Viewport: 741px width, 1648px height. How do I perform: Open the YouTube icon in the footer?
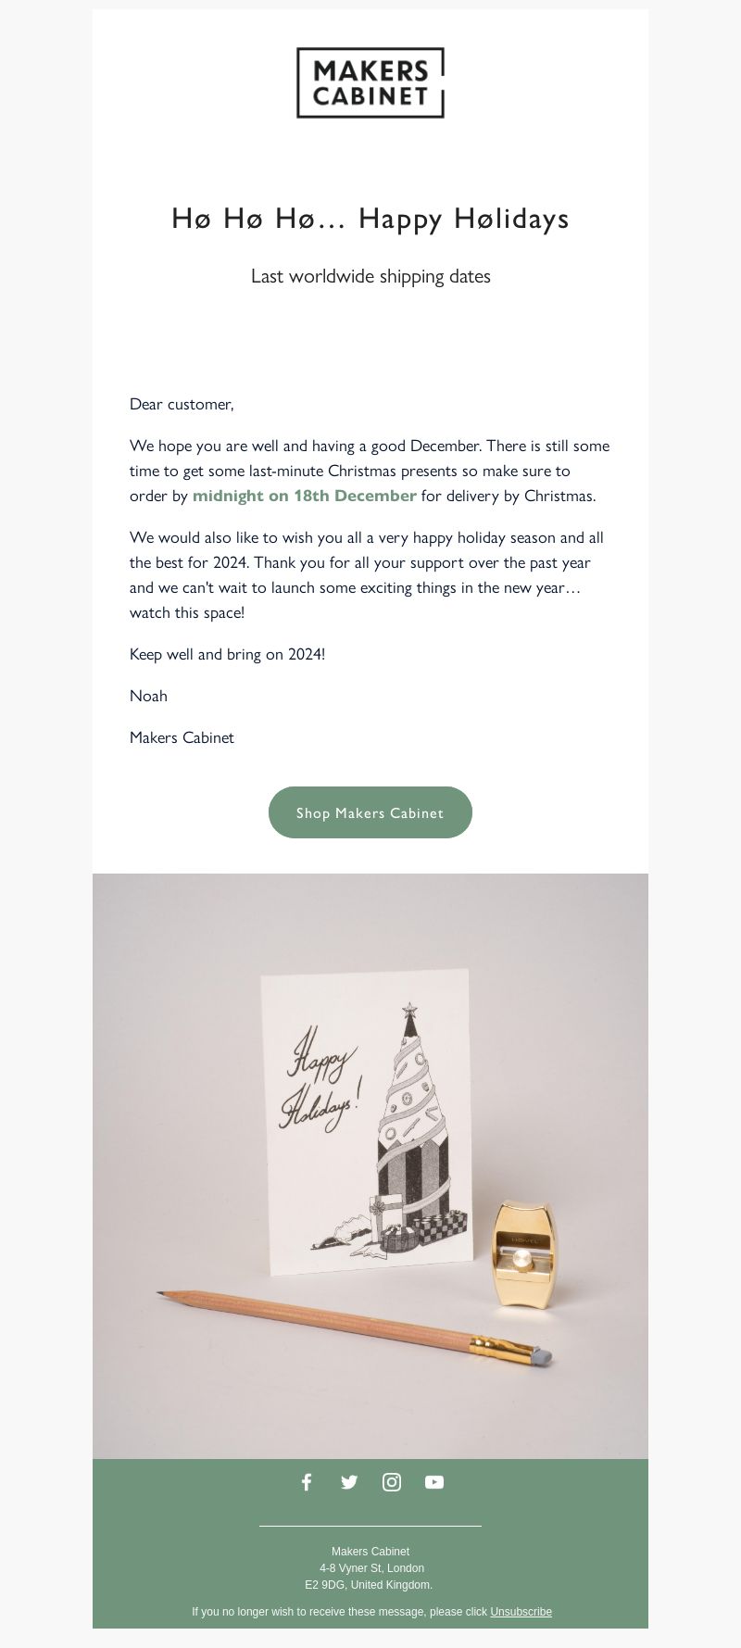pyautogui.click(x=434, y=1481)
